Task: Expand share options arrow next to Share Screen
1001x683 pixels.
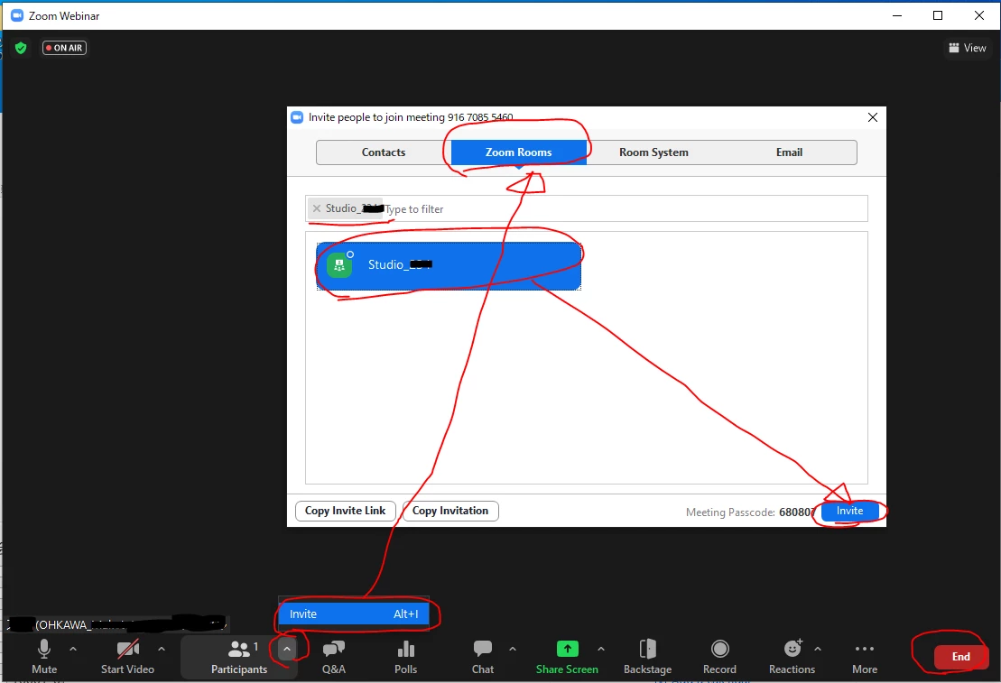Action: [601, 649]
